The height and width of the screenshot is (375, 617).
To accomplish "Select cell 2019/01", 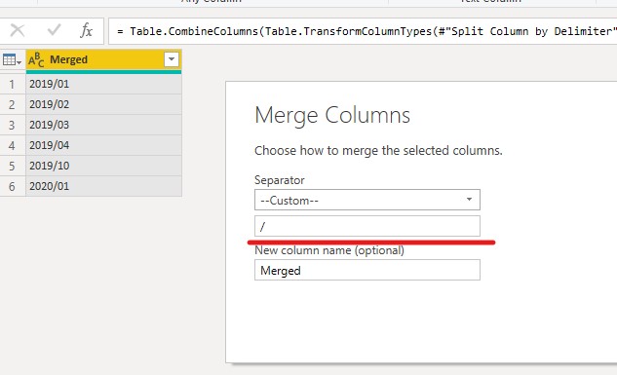I will tap(104, 84).
